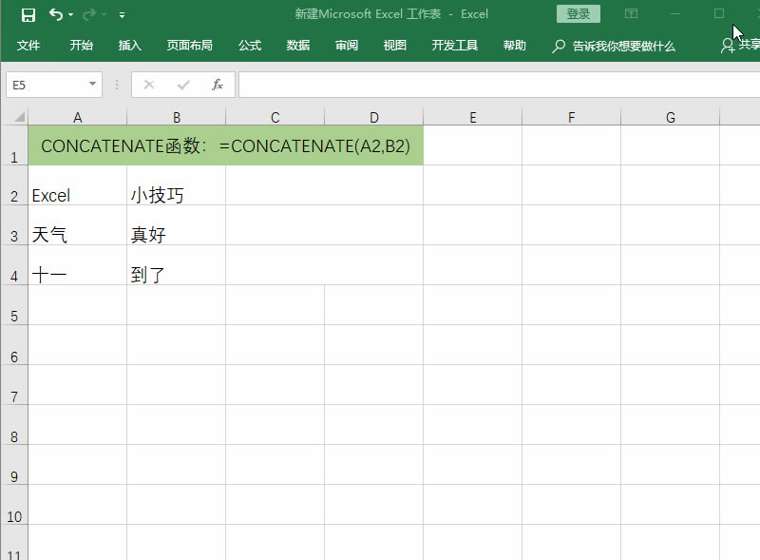Click the Insert Function fx icon

click(218, 85)
